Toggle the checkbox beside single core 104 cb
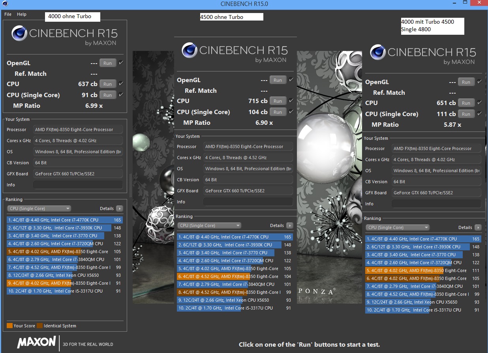Image resolution: width=488 pixels, height=353 pixels. [291, 112]
